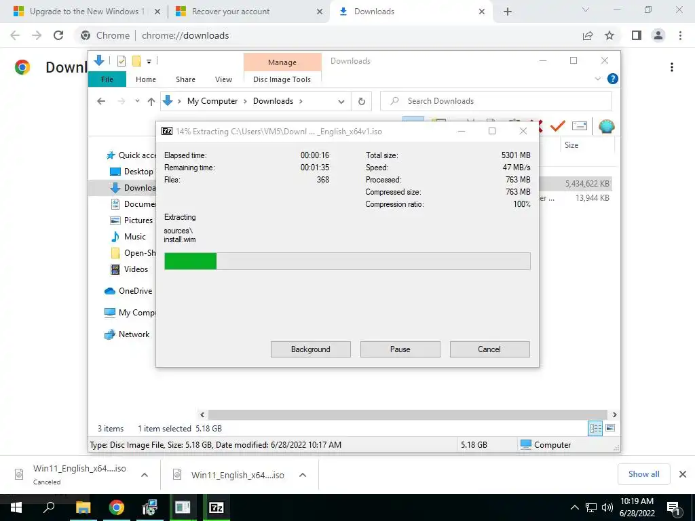Reload the Chrome page
695x521 pixels.
(x=58, y=35)
